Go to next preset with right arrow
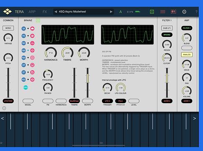This screenshot has width=203, height=151. tap(111, 12)
